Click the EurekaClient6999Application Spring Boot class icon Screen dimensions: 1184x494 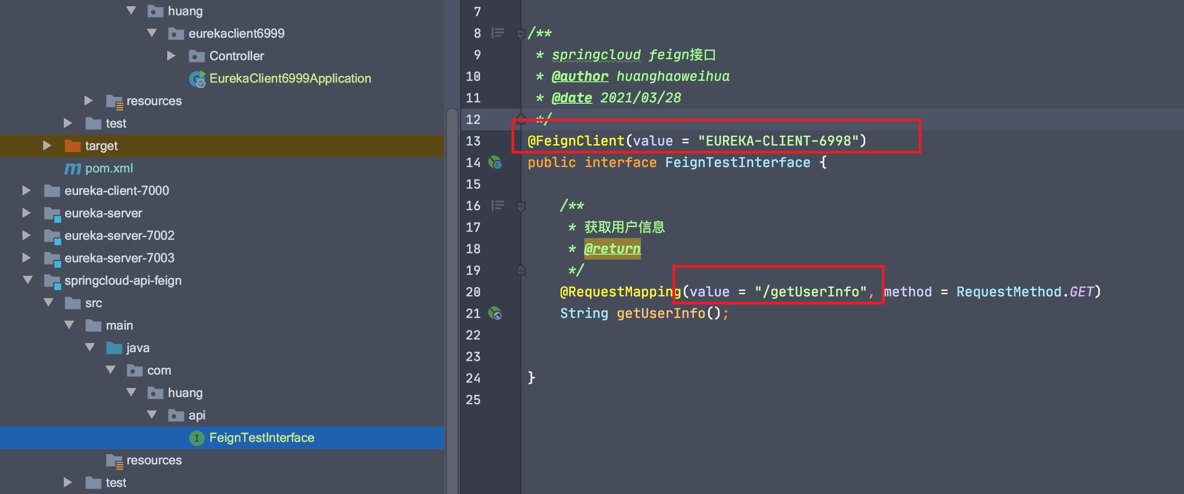(x=197, y=79)
